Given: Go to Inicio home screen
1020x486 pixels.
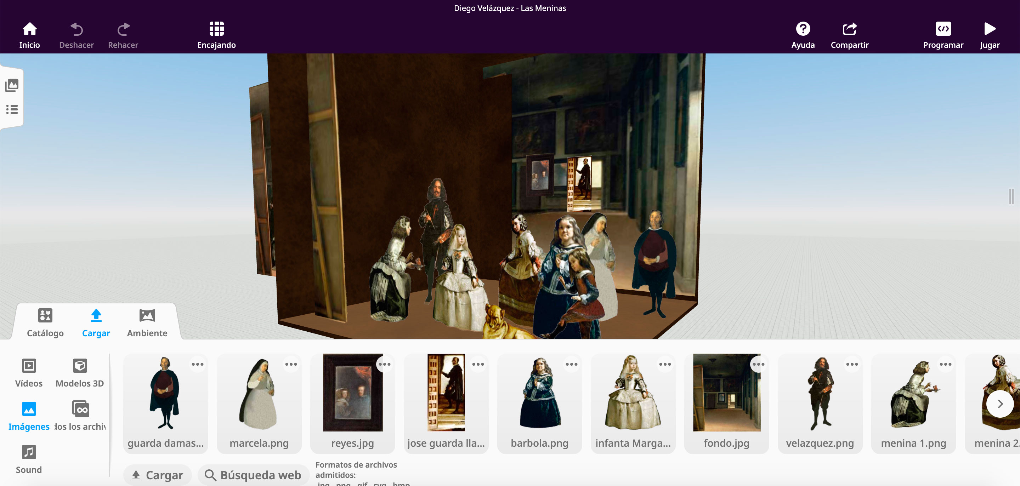Looking at the screenshot, I should [x=29, y=35].
